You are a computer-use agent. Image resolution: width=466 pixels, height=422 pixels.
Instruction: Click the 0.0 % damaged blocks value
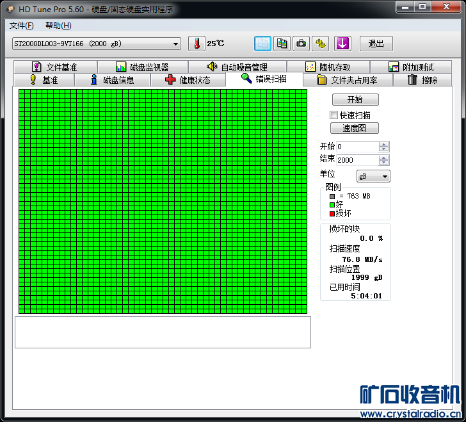click(x=371, y=238)
